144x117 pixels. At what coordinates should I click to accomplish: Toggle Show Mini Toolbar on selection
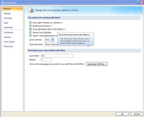tap(30, 22)
